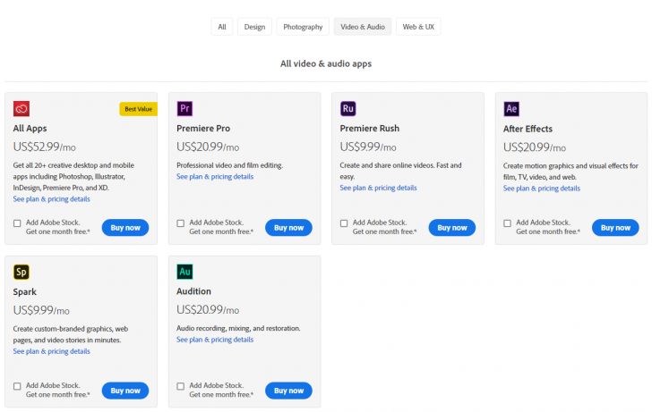Buy now the Premiere Rush plan
Viewport: 652px width, 412px height.
pyautogui.click(x=452, y=227)
